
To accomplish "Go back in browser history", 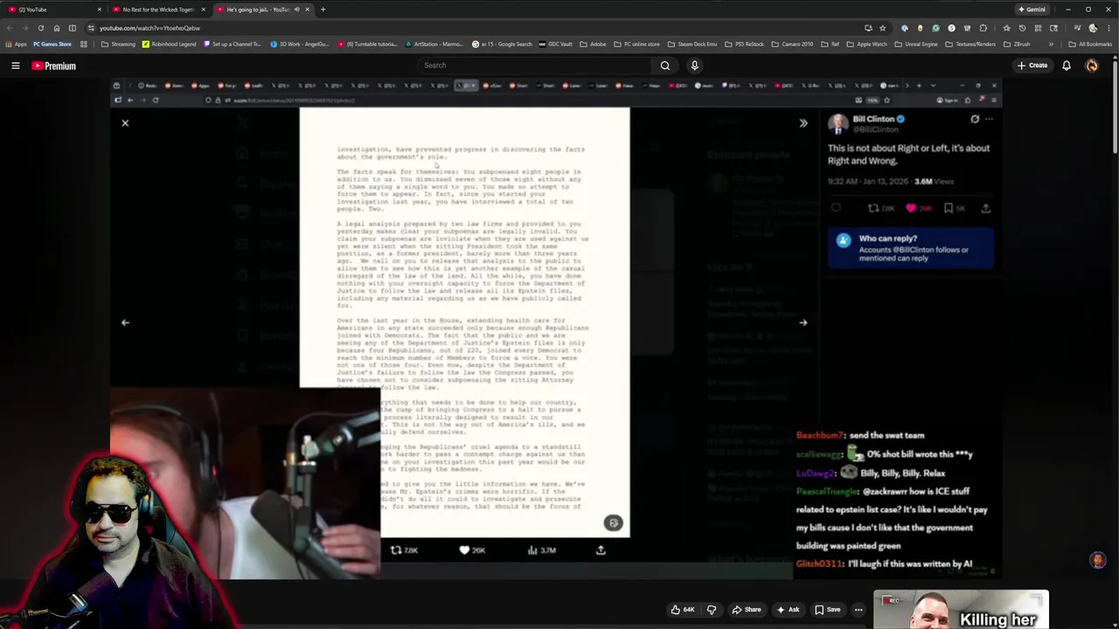I will pos(9,28).
